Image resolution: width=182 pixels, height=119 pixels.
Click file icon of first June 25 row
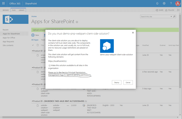coord(38,55)
